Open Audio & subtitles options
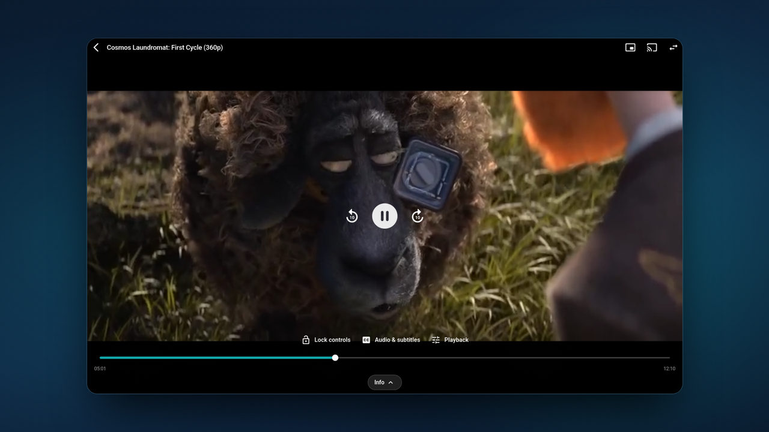 point(391,340)
